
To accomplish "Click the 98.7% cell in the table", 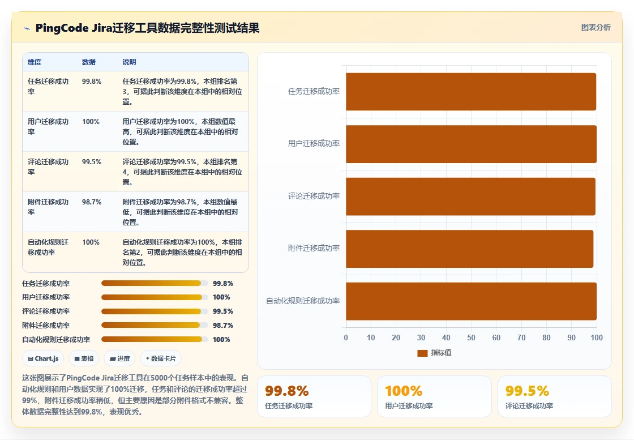I will 92,202.
